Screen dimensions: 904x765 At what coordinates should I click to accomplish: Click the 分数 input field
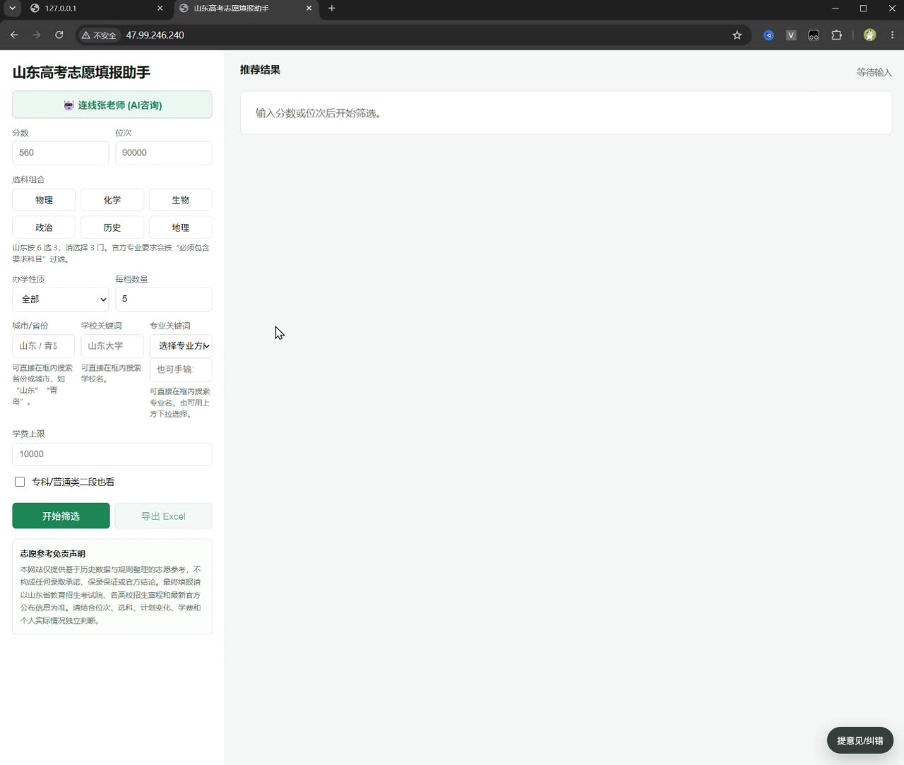[x=61, y=153]
